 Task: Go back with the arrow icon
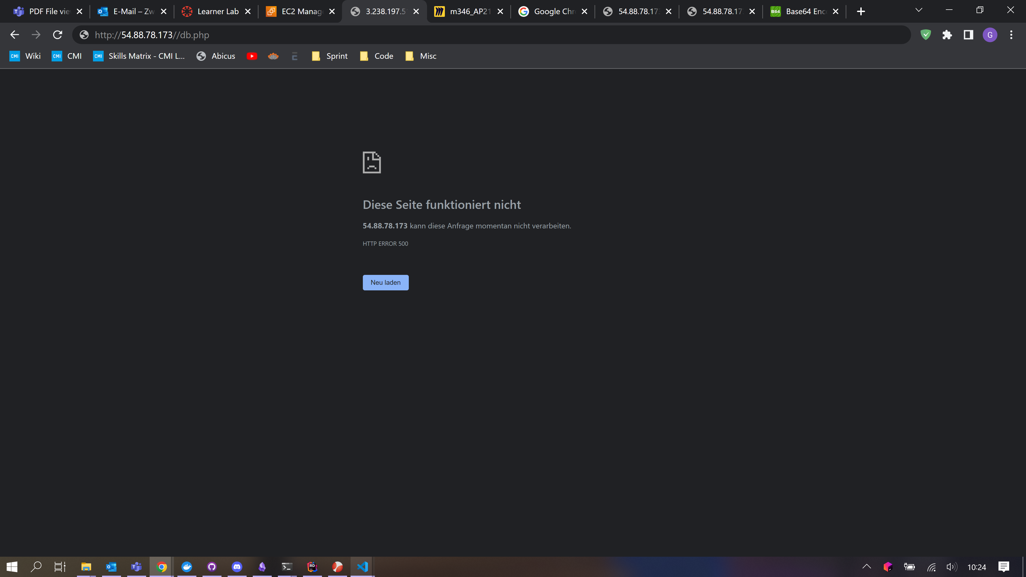[x=15, y=35]
